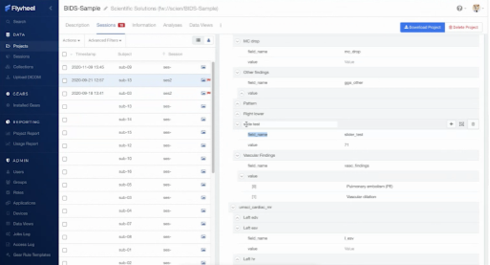
Task: Switch to the Analyses tab
Action: [x=172, y=25]
